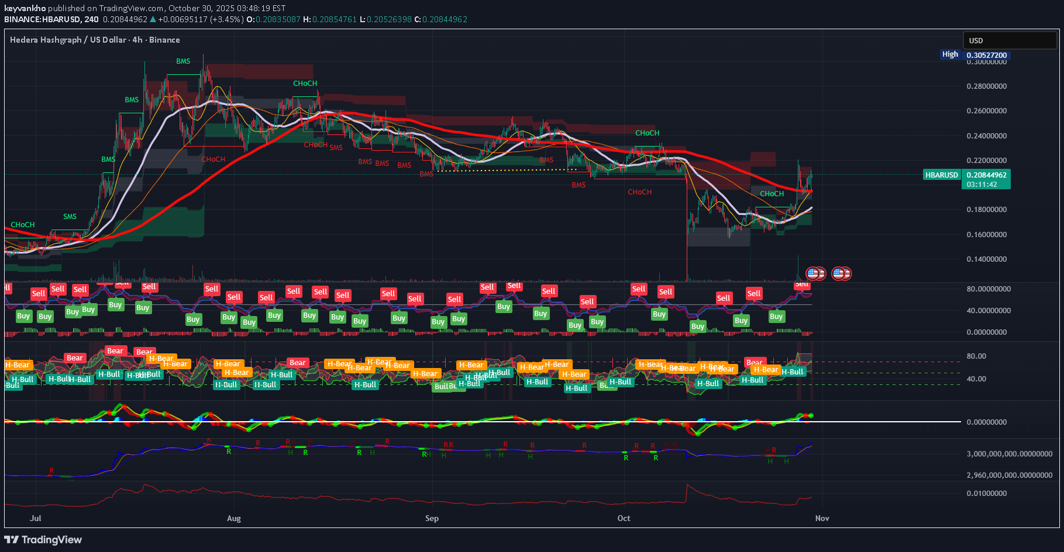
Task: Click the rightmost H-Bull divergence label
Action: [793, 372]
